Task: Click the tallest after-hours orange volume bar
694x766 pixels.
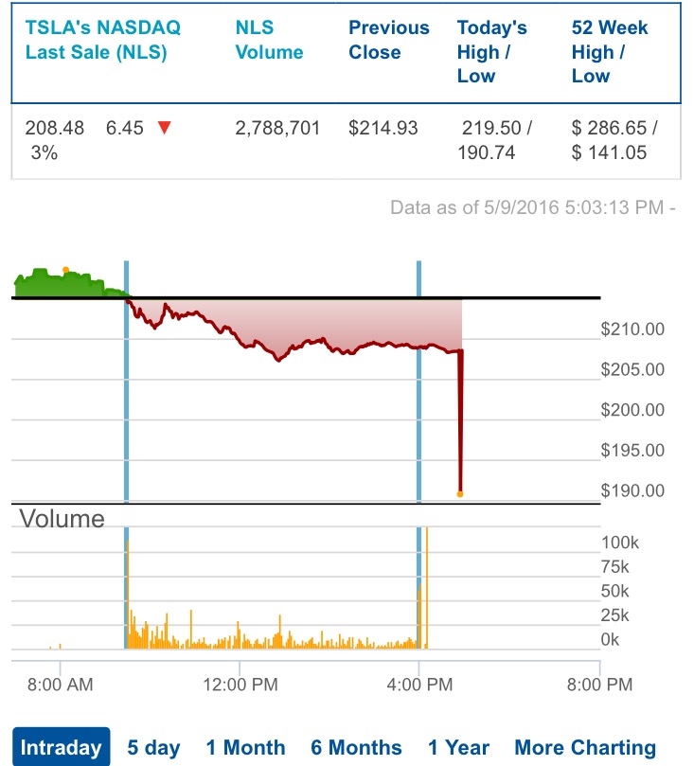Action: coord(427,588)
